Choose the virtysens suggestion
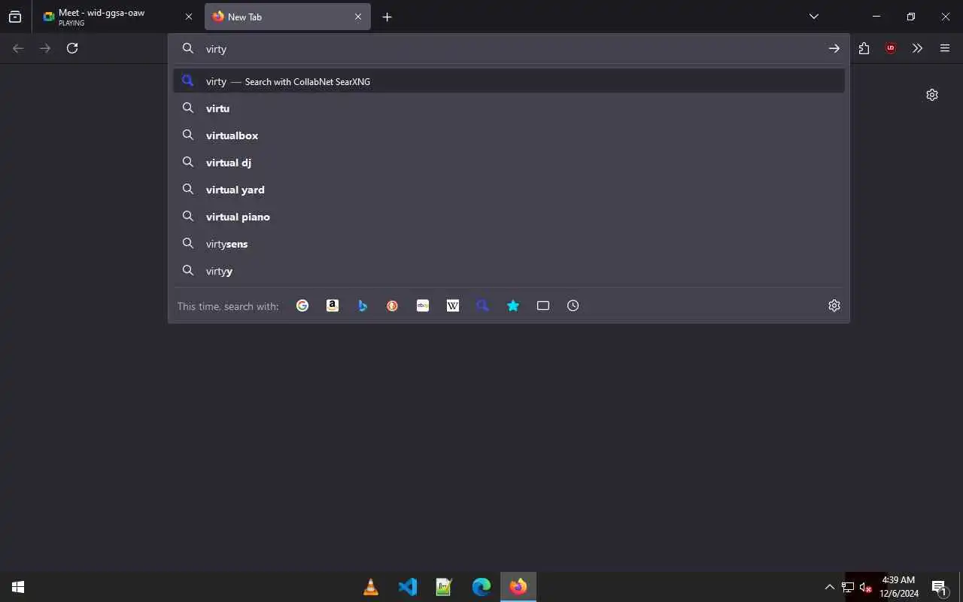 coord(509,244)
